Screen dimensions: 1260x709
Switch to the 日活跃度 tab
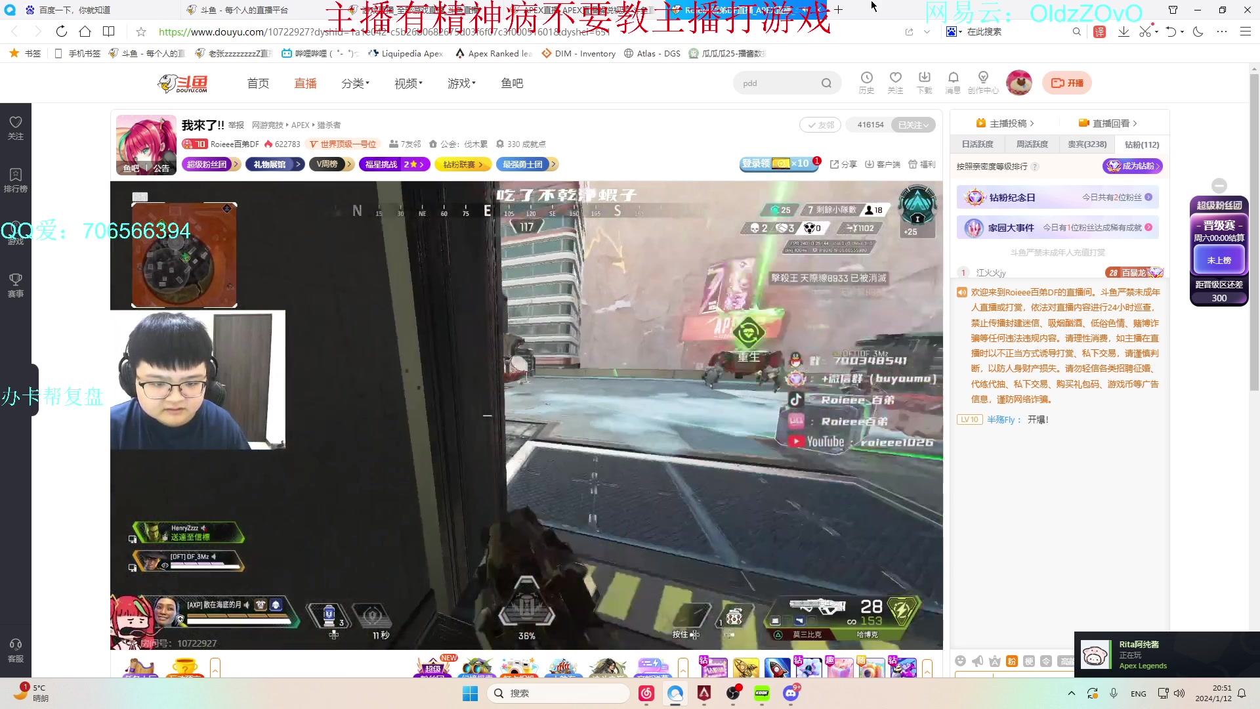(x=977, y=144)
